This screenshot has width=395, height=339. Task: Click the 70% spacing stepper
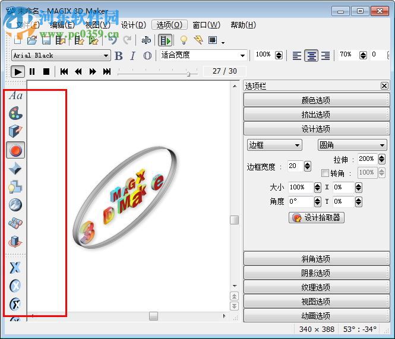363,55
